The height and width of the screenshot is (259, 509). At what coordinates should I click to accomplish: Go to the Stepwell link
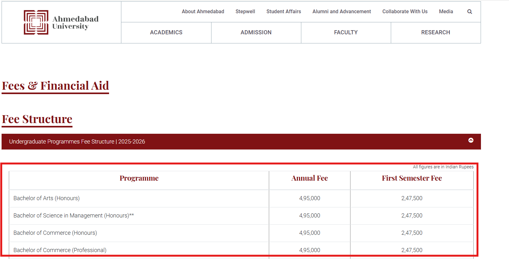point(245,11)
